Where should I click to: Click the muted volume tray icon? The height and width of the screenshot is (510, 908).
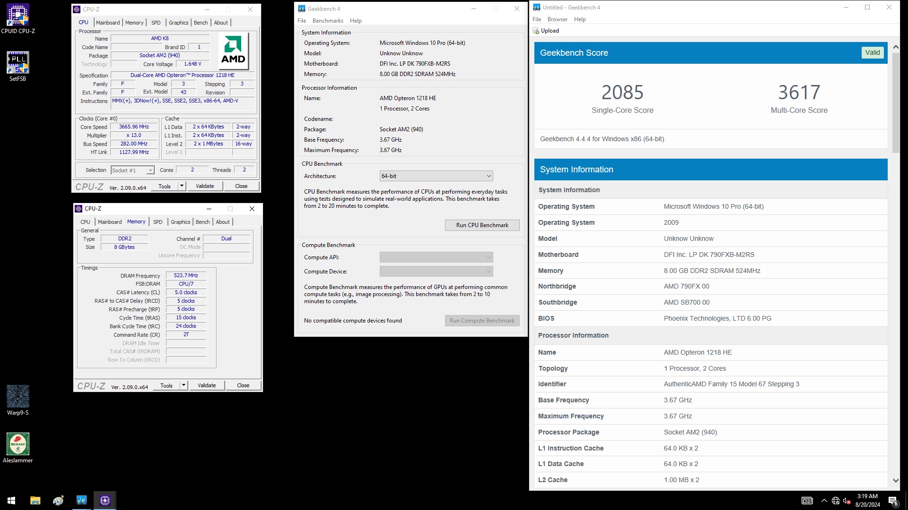847,501
